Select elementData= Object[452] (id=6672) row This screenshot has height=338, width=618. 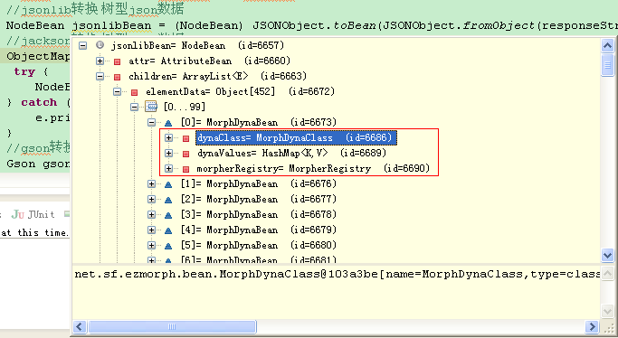pyautogui.click(x=240, y=91)
